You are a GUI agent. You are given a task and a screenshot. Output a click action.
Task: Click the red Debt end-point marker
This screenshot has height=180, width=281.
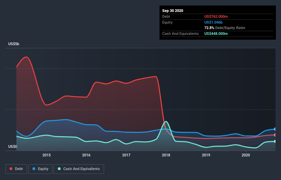[275, 135]
